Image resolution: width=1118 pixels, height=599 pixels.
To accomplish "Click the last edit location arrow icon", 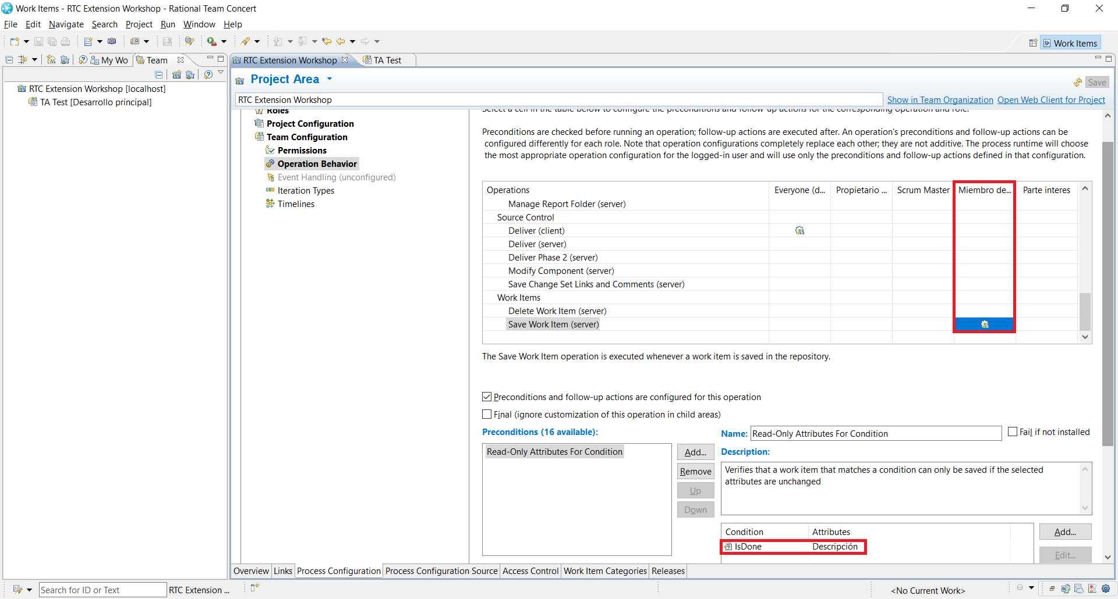I will pos(327,41).
